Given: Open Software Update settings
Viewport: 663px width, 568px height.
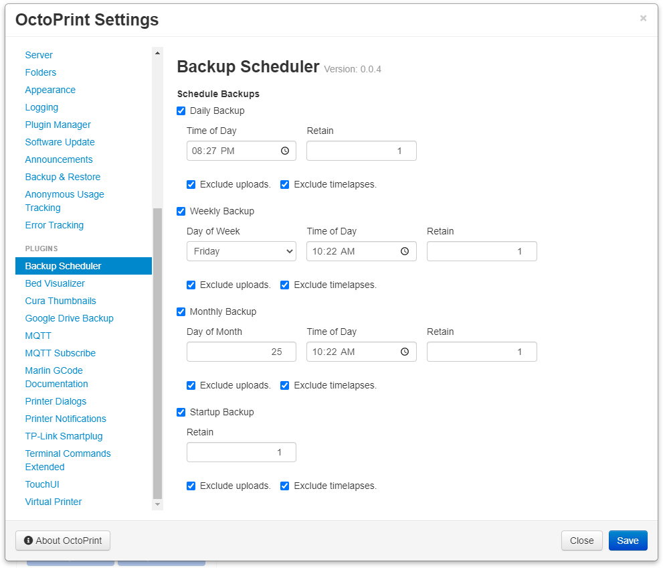Looking at the screenshot, I should point(60,142).
